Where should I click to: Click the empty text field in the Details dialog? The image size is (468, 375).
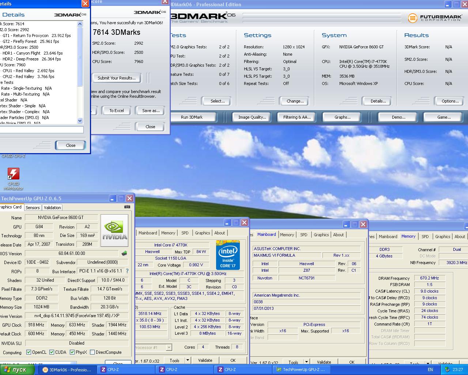coord(41,130)
